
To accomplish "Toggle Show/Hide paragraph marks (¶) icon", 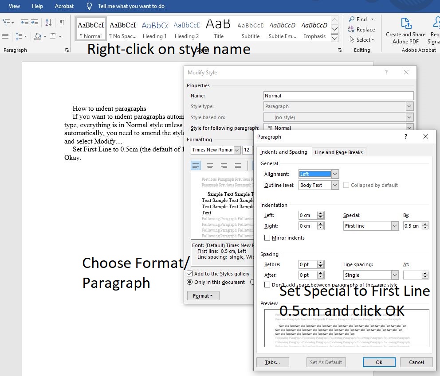I will point(62,23).
